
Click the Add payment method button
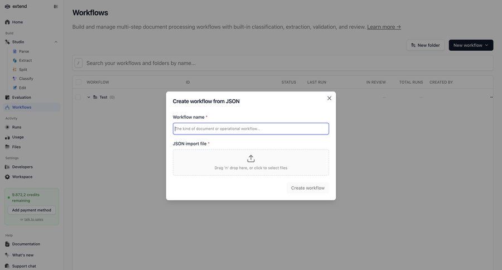coord(31,210)
